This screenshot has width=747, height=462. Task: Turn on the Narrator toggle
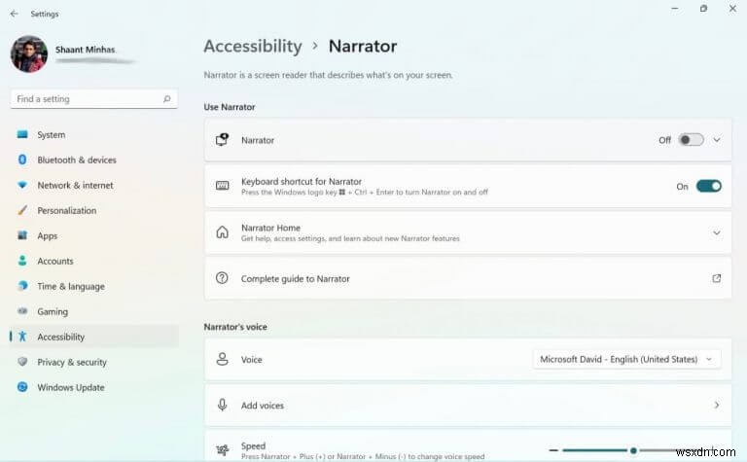(691, 140)
